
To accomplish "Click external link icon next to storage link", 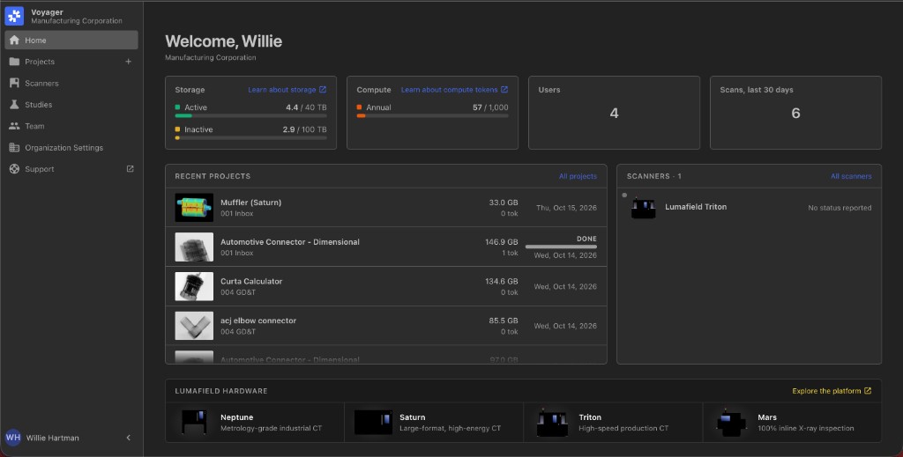I will [x=323, y=90].
